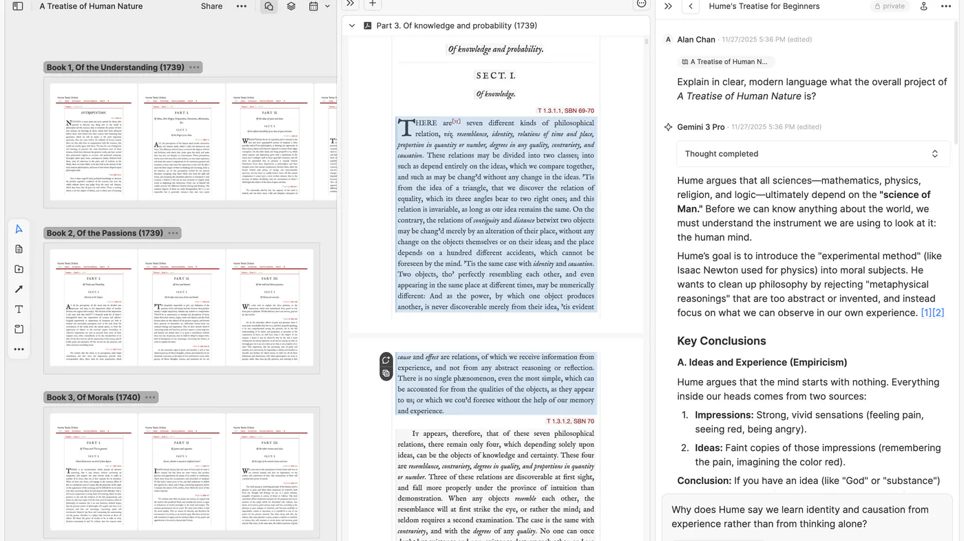Select Book 2, Of the Passions label
Viewport: 964px width, 541px height.
[105, 233]
